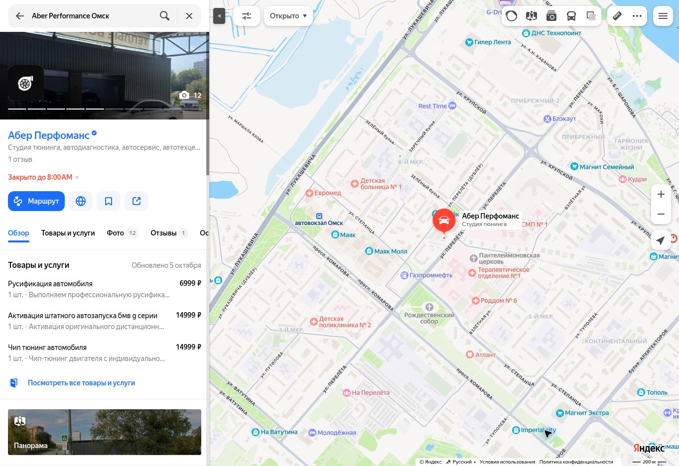Click the my location arrow button

(661, 240)
